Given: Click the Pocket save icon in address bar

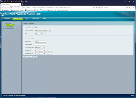Looking at the screenshot, I should tap(97, 7).
